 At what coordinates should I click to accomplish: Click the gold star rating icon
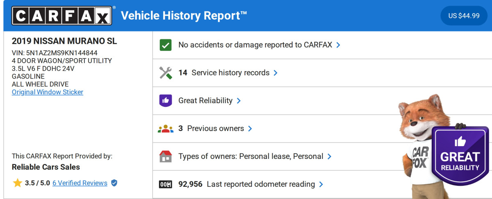point(17,183)
